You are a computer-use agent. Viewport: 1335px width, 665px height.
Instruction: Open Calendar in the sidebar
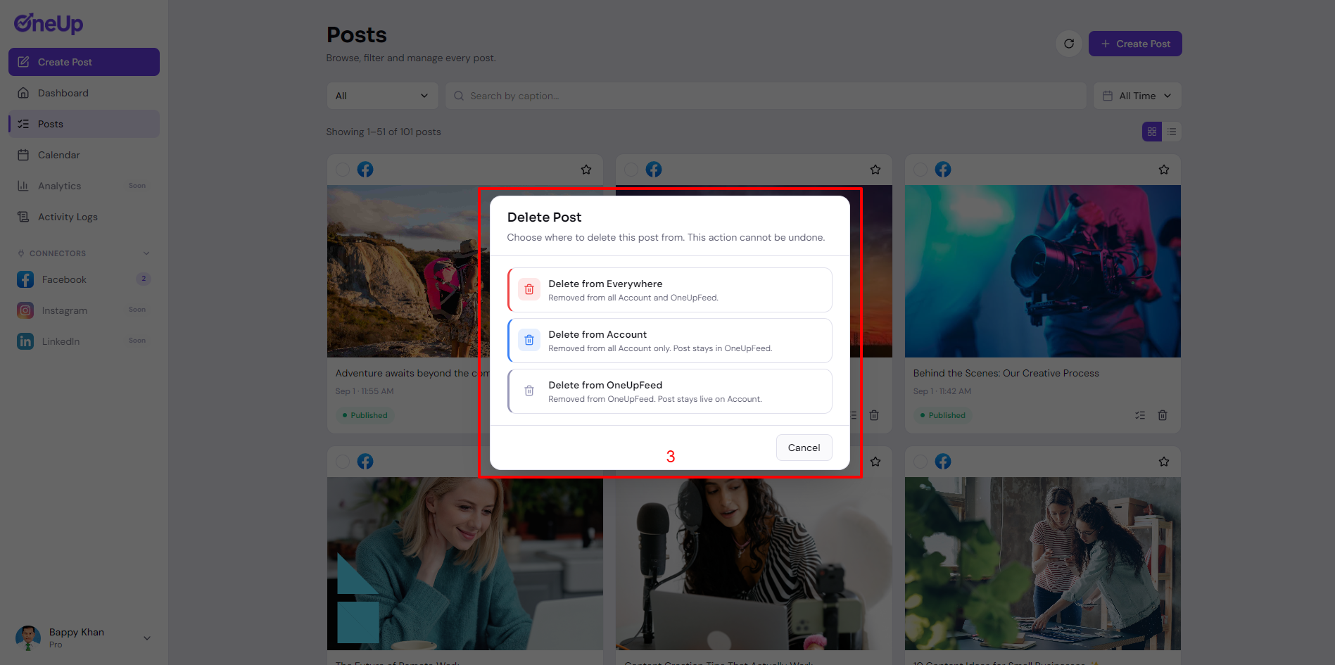84,155
